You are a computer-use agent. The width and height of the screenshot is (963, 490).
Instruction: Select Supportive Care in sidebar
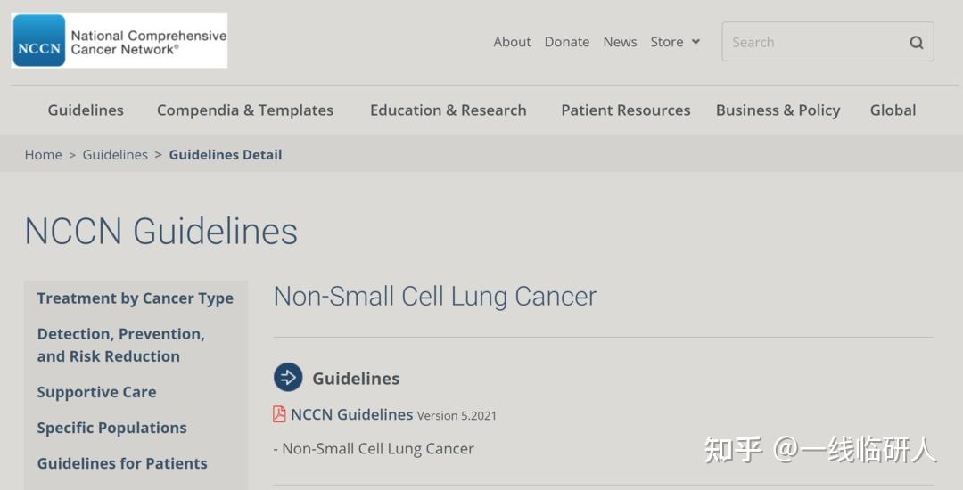pyautogui.click(x=97, y=392)
